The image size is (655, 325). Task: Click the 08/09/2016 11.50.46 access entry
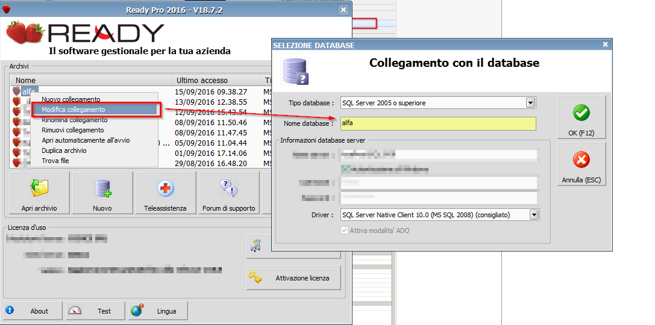pos(211,122)
